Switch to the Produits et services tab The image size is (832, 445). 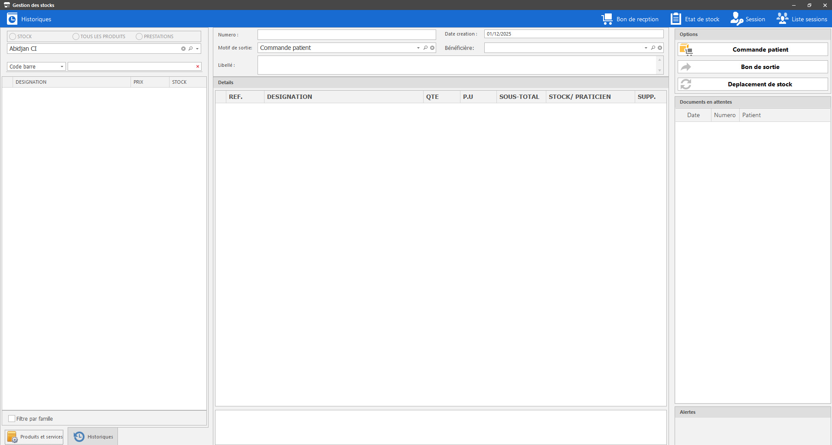pyautogui.click(x=34, y=437)
